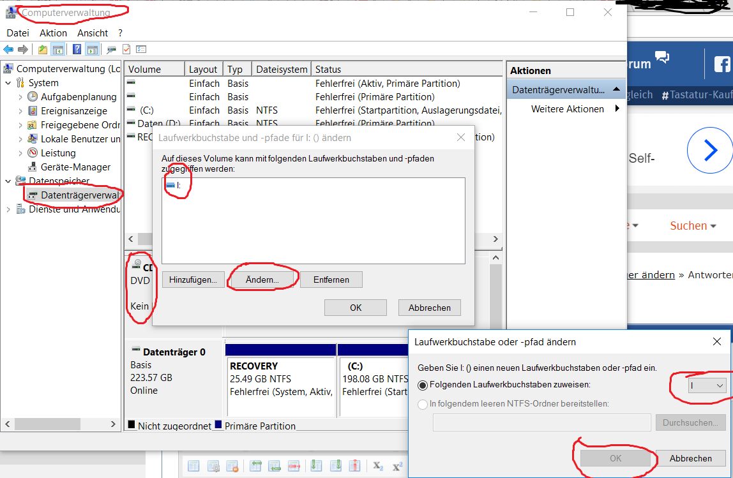Expand the Freigegebene Ordner node

(20, 125)
